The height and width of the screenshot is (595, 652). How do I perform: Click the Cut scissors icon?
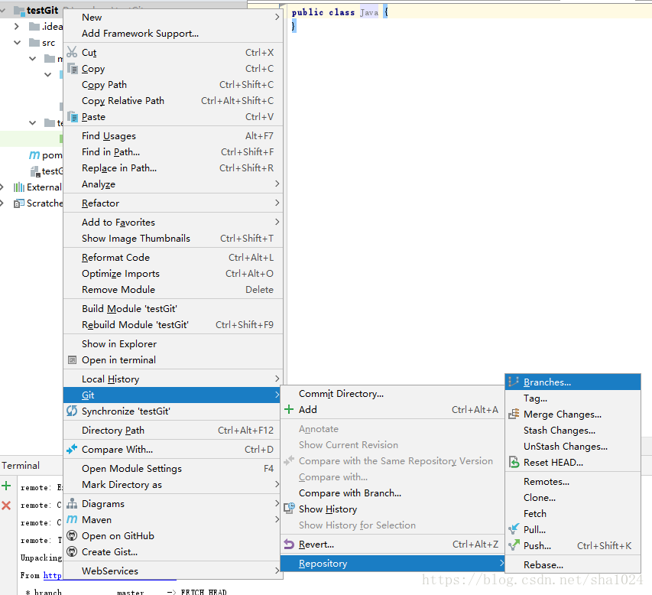72,52
